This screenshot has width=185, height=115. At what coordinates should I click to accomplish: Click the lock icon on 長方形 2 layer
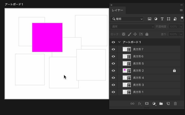pos(174,70)
